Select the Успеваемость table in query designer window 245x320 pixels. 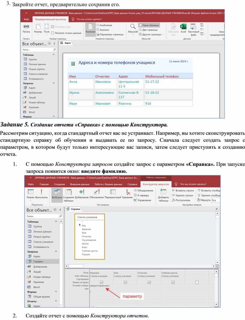coord(41,247)
